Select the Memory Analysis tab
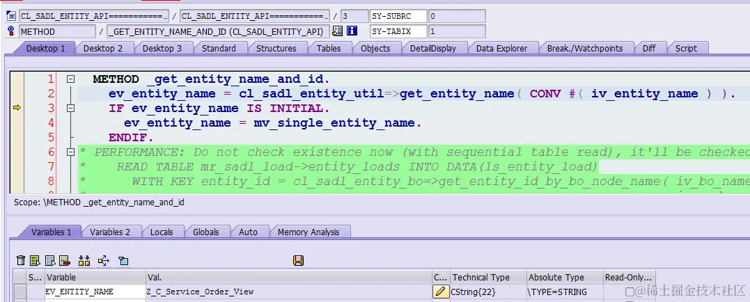The image size is (750, 302). tap(308, 232)
